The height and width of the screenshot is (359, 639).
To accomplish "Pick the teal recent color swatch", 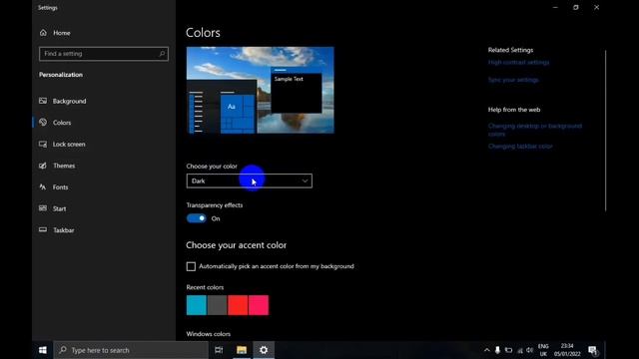I will point(197,305).
